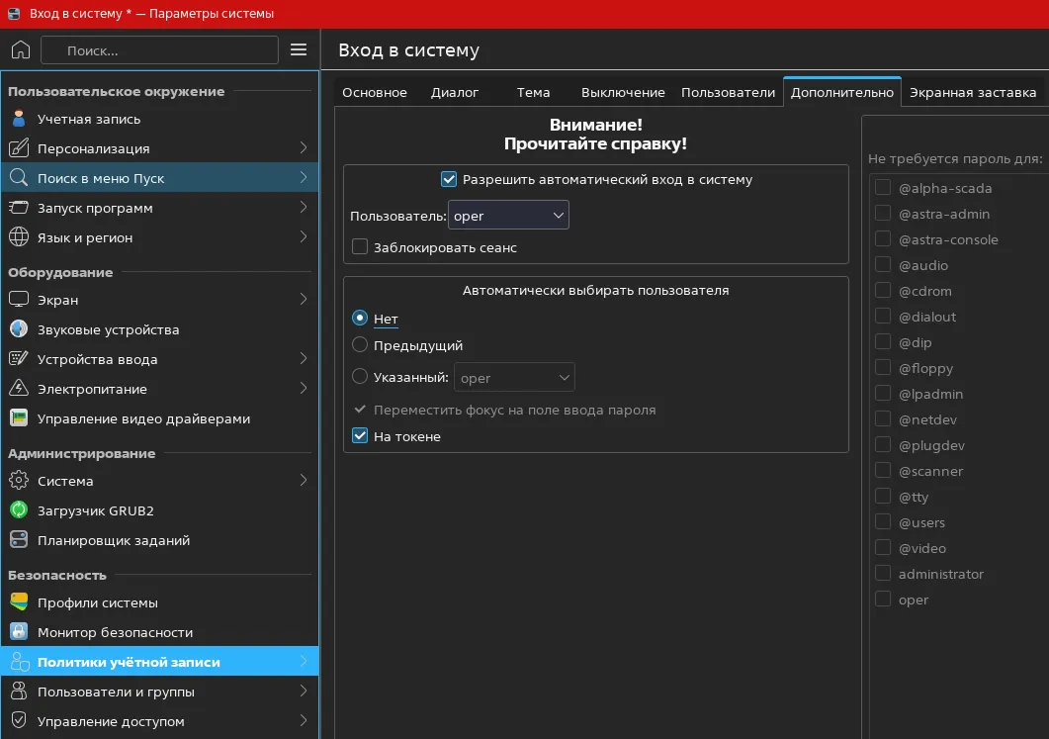
Task: Click the Управление видео драйверами icon
Action: (x=19, y=418)
